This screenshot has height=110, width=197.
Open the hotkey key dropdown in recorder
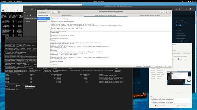point(187,59)
